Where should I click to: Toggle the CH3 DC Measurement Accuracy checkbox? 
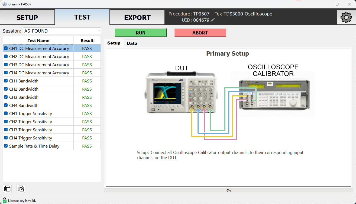click(6, 65)
